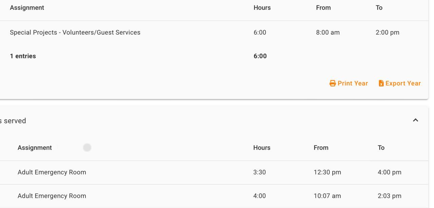Select Adult Emergency Room entry starting 10:07 am
Screen dimensions: 434x208
point(52,196)
